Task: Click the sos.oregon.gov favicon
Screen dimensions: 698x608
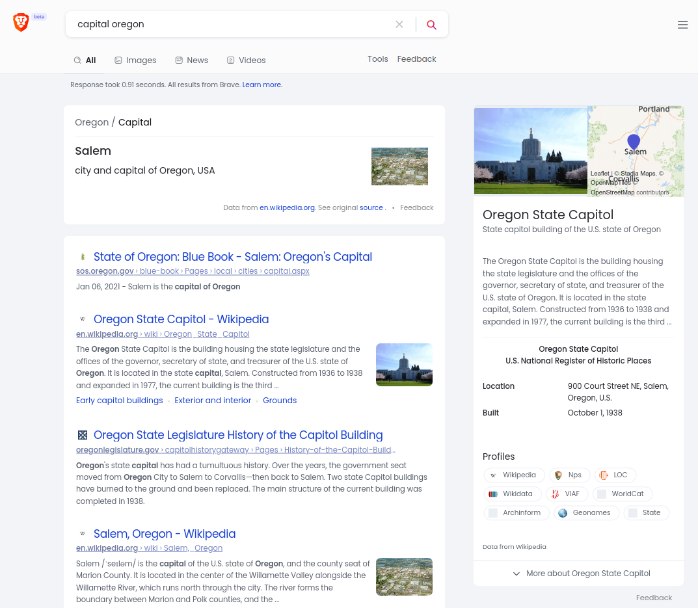Action: click(x=83, y=257)
